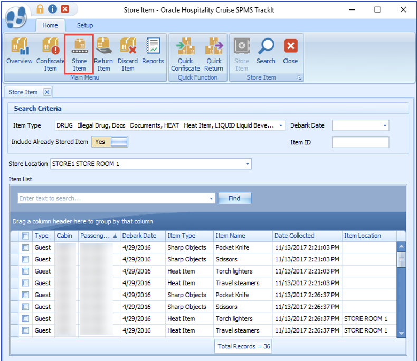Click the red X quick-access icon
Viewport: 417px width, 361px height.
(65, 9)
